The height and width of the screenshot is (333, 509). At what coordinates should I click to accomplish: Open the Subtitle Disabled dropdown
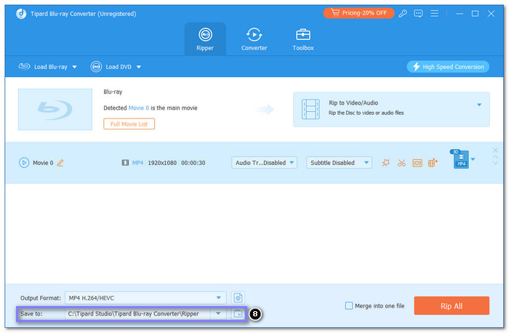(x=339, y=163)
